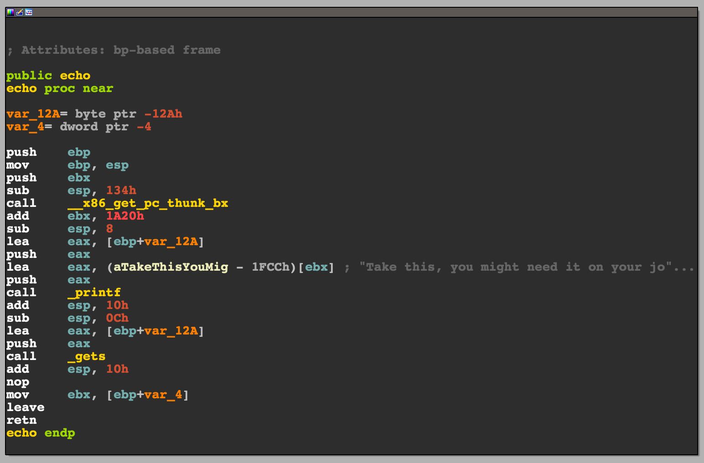Image resolution: width=704 pixels, height=463 pixels.
Task: Click the pencil edit node icon
Action: click(20, 12)
